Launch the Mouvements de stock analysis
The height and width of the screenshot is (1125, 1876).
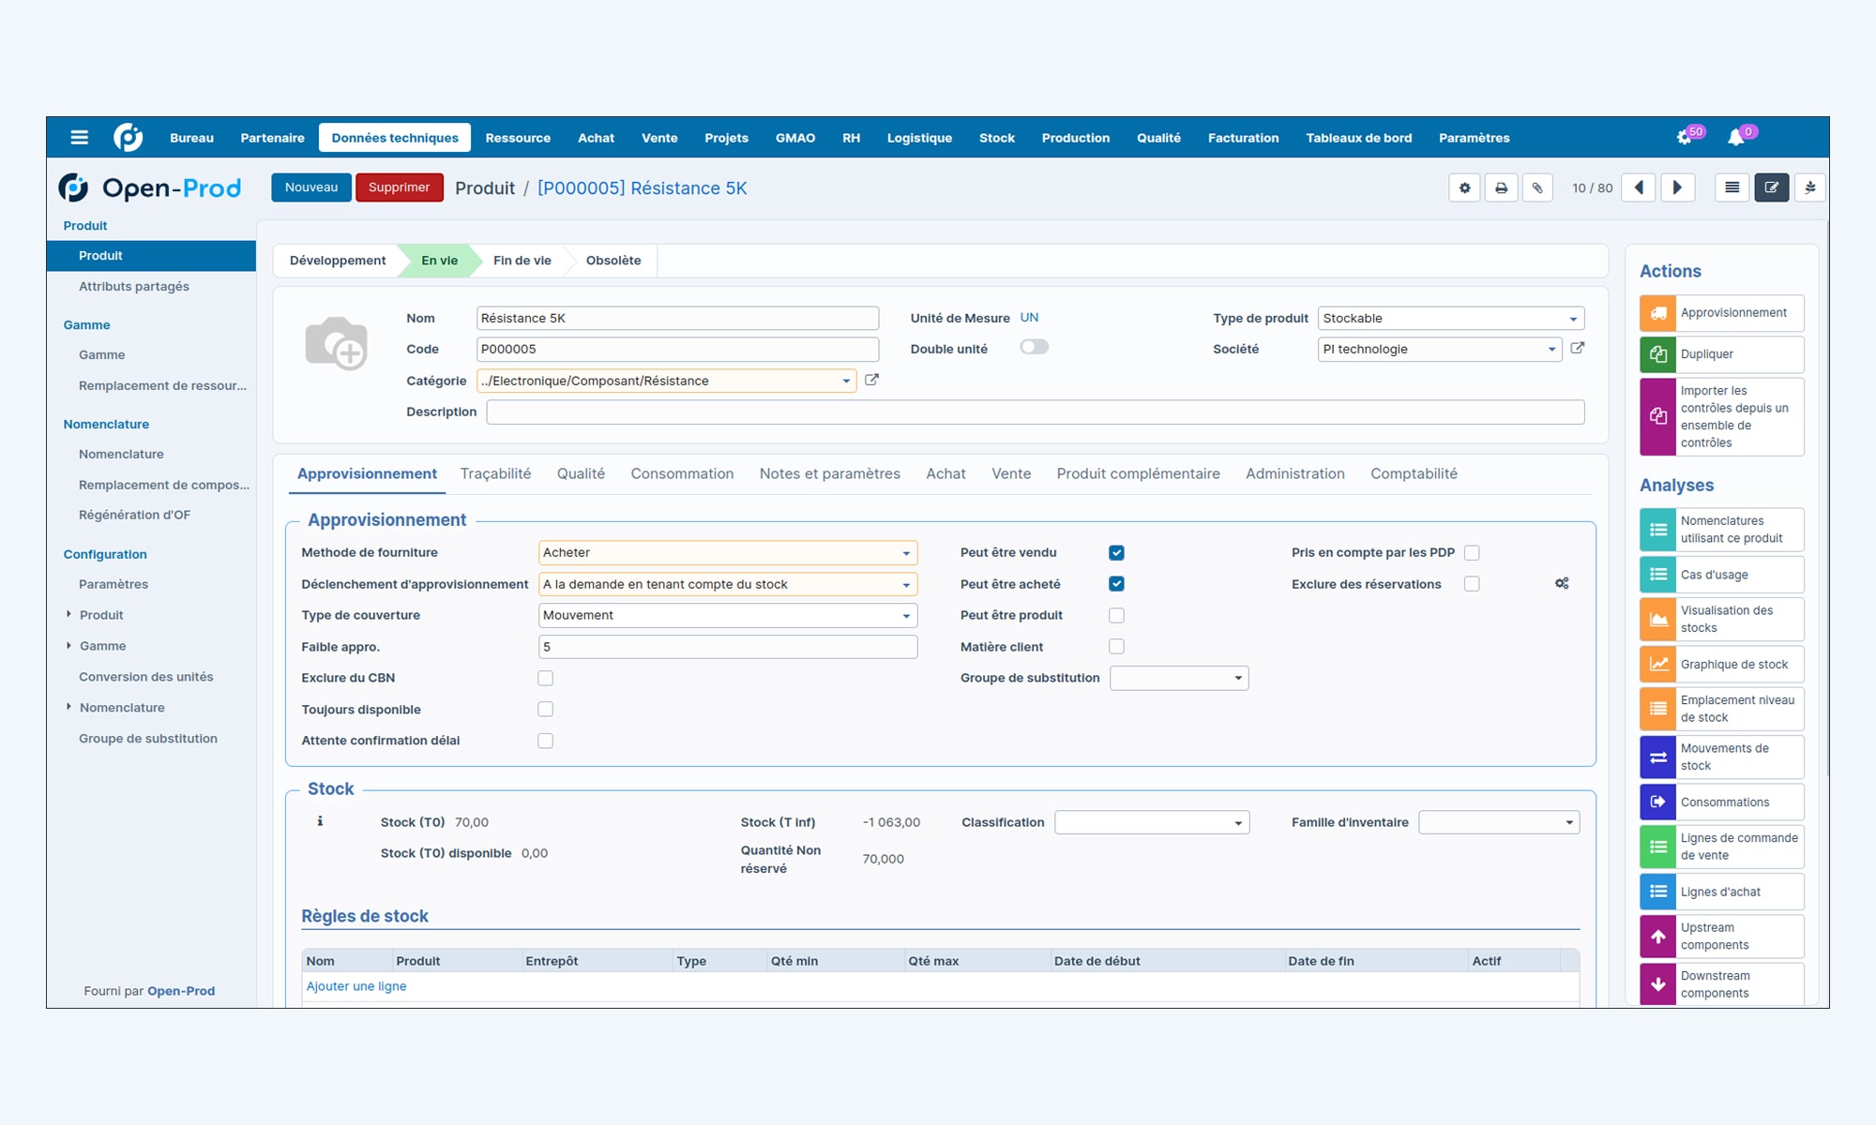(x=1721, y=757)
